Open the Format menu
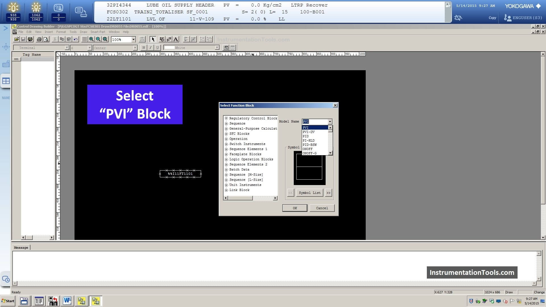Image resolution: width=546 pixels, height=307 pixels. point(61,32)
